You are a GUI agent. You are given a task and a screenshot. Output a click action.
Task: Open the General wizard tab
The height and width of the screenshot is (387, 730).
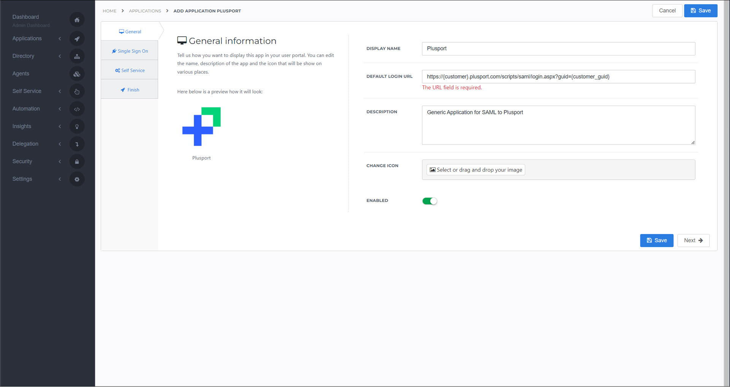coord(130,32)
